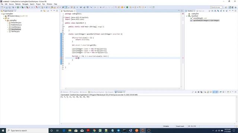Open BubbleSort.java in Project Explorer
238x133 pixels.
coord(16,25)
